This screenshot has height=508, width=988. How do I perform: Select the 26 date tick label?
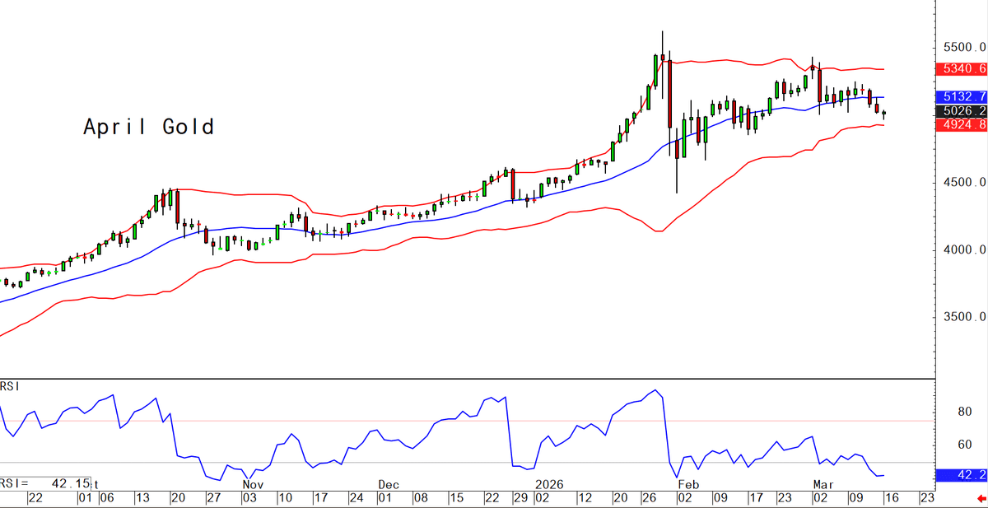[x=649, y=499]
